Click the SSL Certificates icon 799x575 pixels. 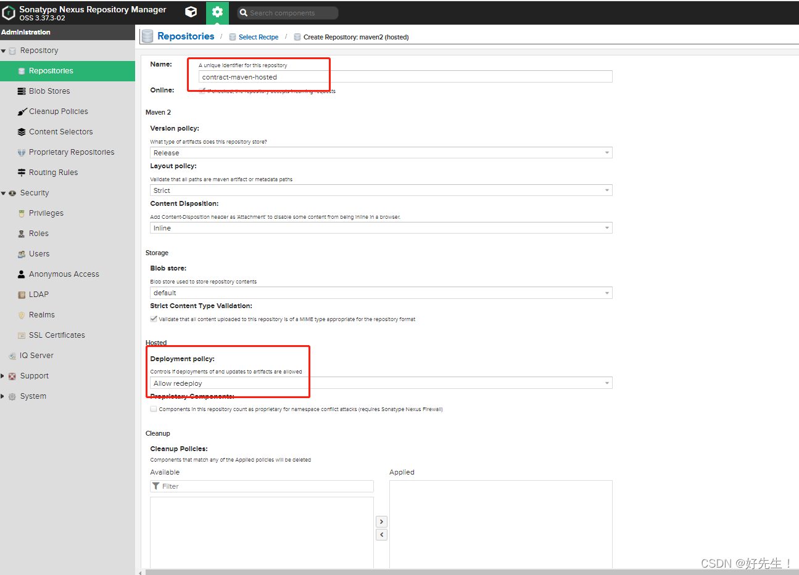click(x=22, y=335)
